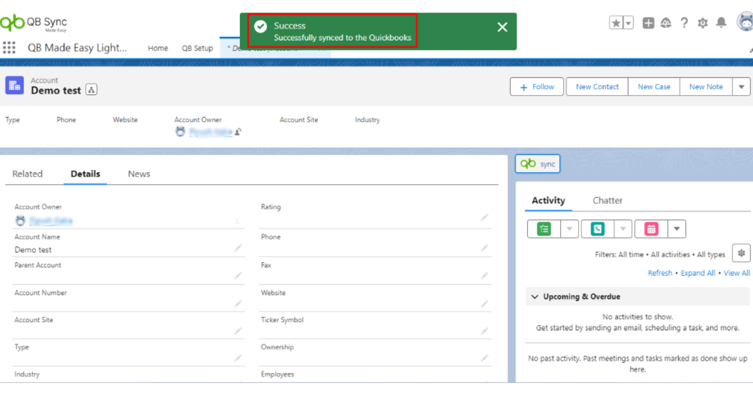Viewport: 753px width, 400px height.
Task: Open the new event dropdown arrow
Action: point(677,229)
